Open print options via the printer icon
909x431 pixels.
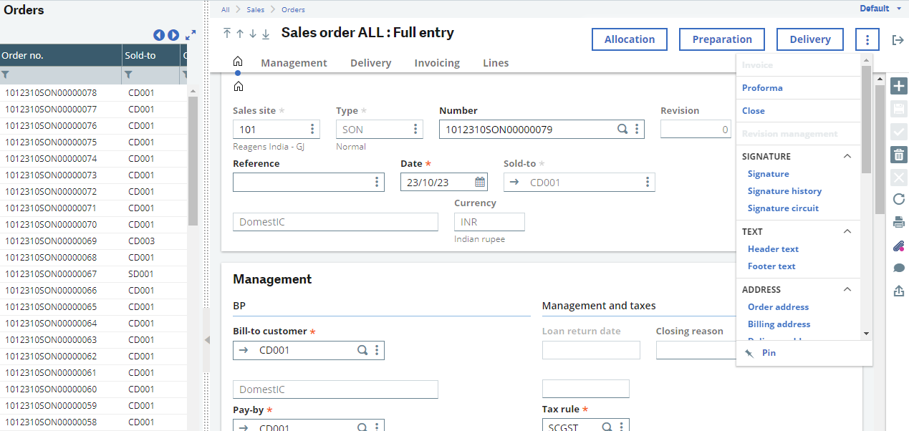(899, 222)
